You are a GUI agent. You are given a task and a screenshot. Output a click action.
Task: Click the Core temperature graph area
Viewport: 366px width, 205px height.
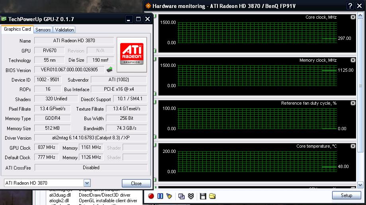click(257, 162)
